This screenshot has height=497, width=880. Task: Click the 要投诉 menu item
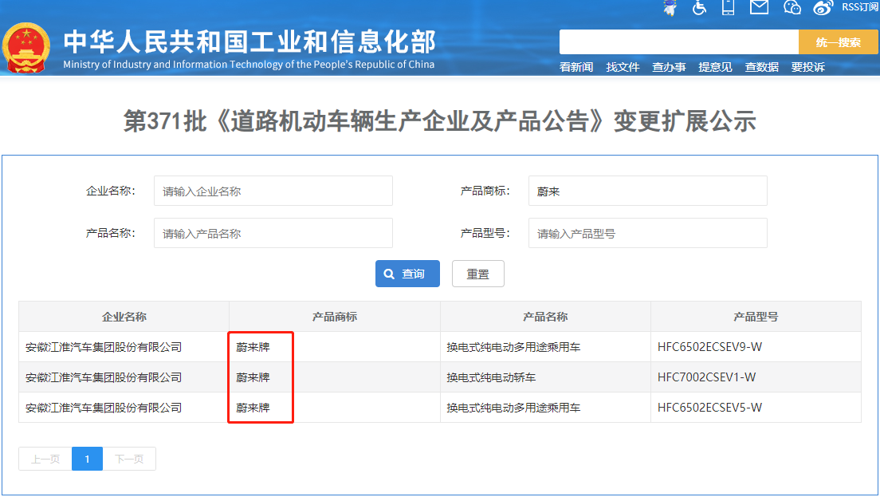(x=807, y=67)
